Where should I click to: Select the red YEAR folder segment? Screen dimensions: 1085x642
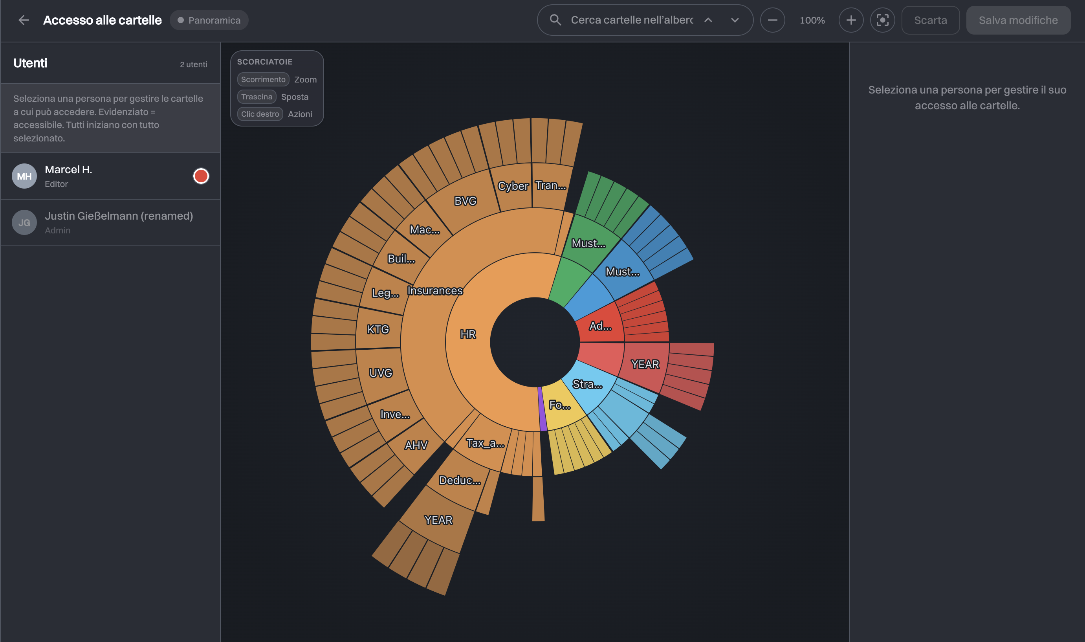(x=645, y=364)
